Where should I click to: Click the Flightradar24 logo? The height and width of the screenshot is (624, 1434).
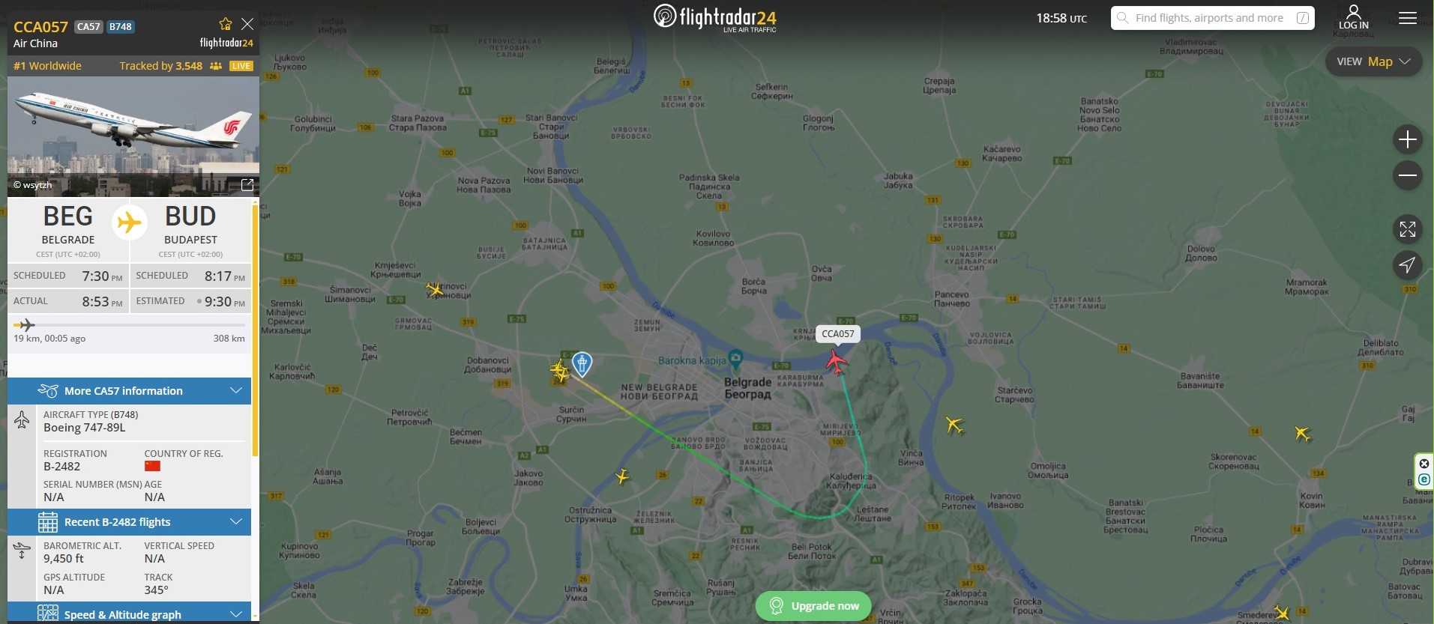point(714,18)
